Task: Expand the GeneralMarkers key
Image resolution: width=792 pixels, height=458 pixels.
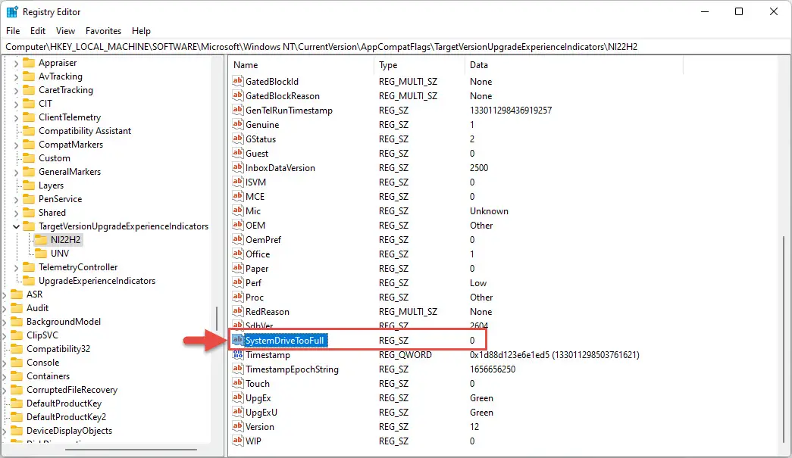Action: click(16, 172)
